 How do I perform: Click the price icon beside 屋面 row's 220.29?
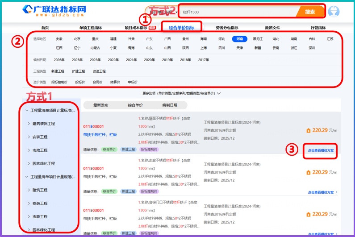pos(309,131)
